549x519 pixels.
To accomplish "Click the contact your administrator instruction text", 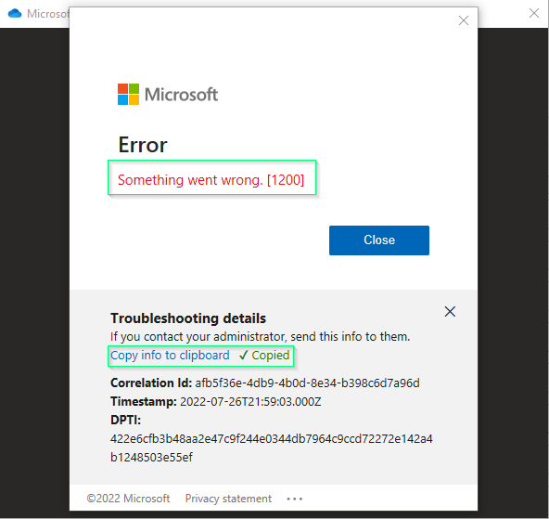I will 261,336.
